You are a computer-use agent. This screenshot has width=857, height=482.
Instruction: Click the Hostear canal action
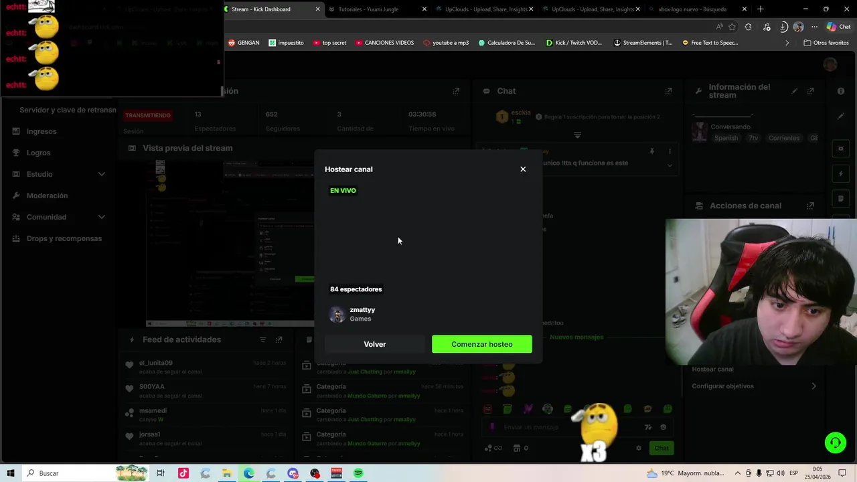pos(712,369)
